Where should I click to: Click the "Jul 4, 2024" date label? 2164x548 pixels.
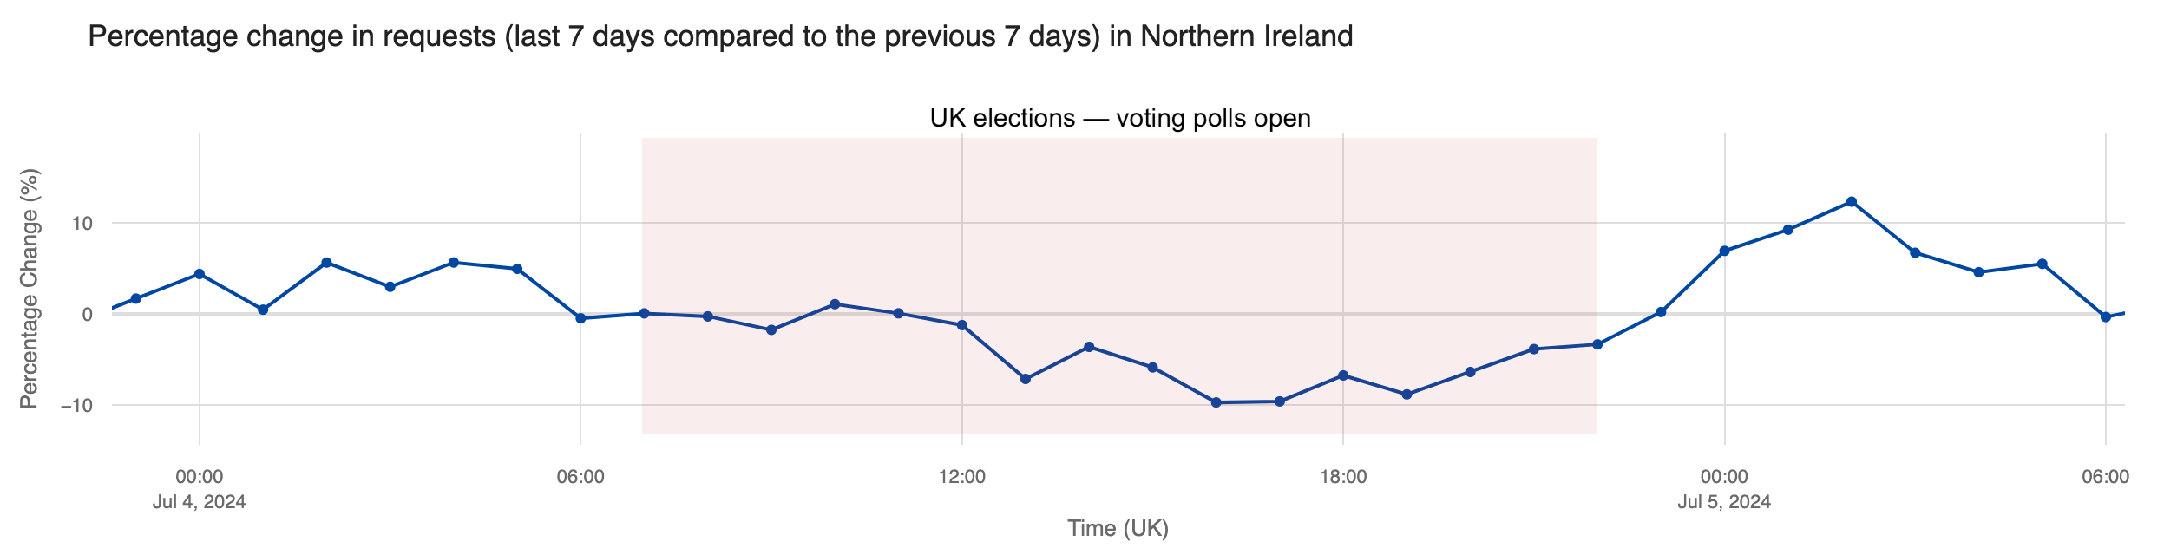199,502
